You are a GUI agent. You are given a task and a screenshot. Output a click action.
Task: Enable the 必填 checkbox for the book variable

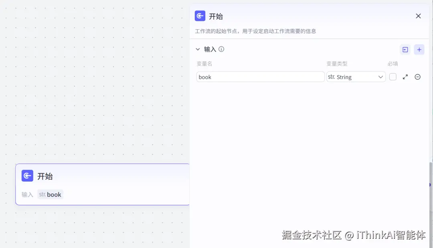coord(393,77)
